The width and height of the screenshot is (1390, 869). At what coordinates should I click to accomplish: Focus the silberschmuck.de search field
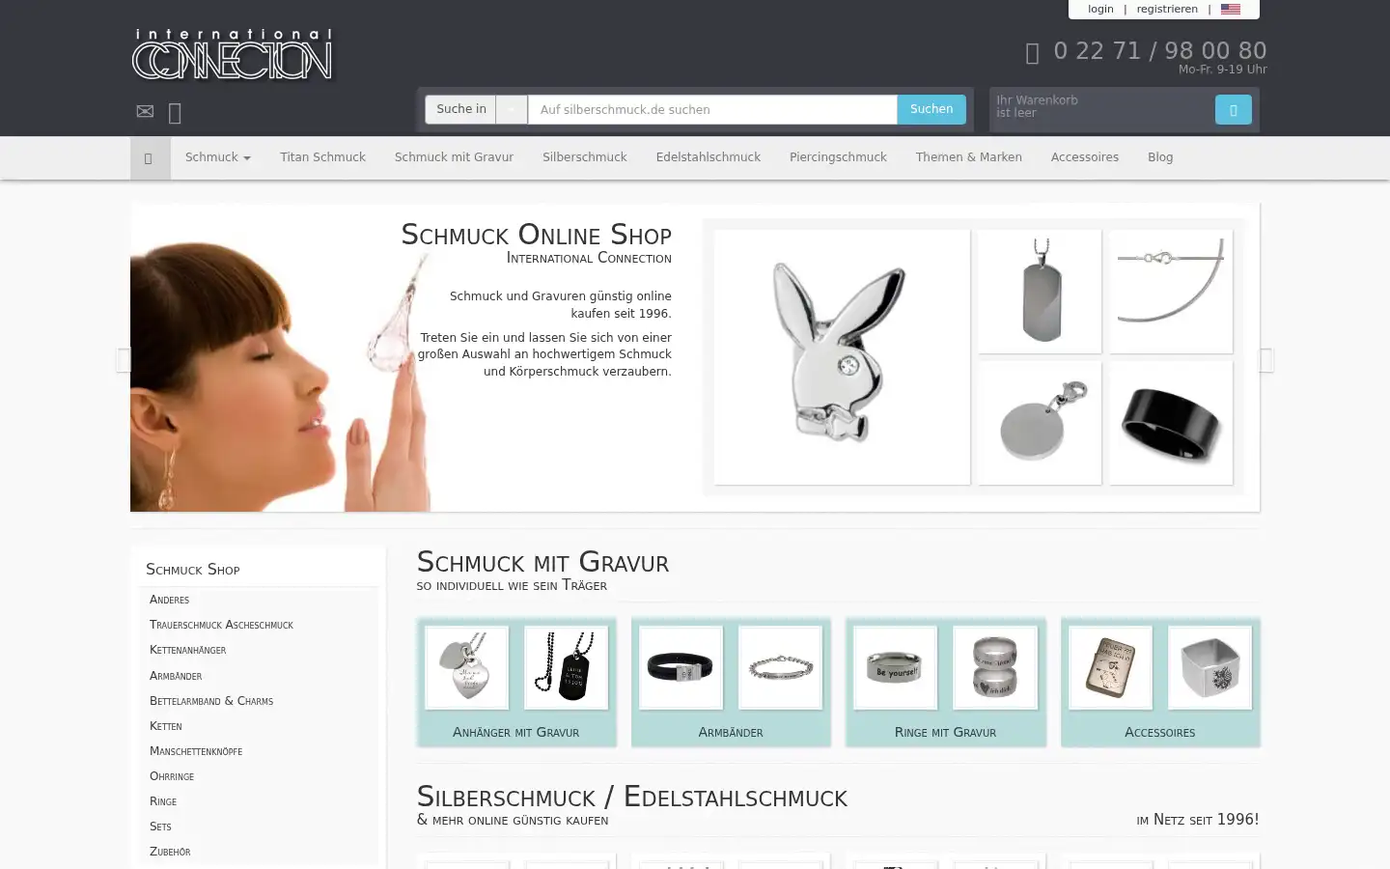pos(712,109)
